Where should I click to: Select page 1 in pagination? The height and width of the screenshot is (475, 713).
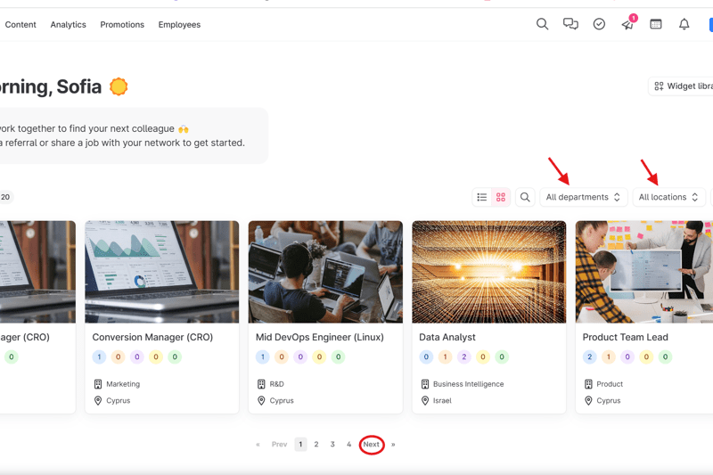pos(300,444)
